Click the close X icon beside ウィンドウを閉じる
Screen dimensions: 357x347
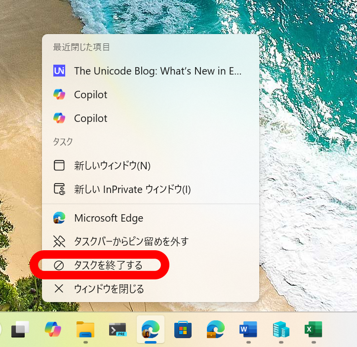[59, 289]
